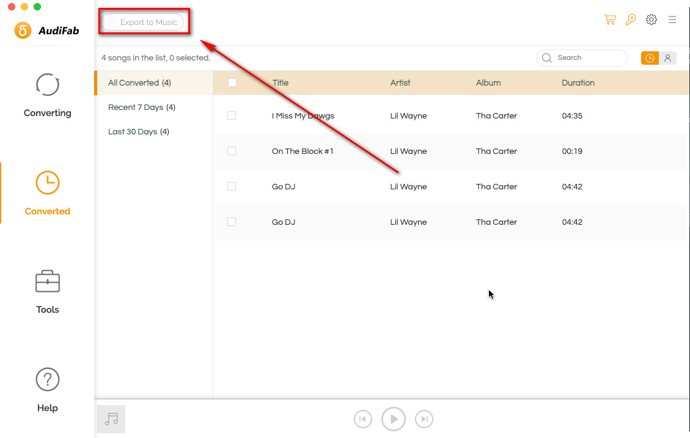The image size is (690, 438).
Task: Click Lil Wayne in the I Miss My Dawgs row
Action: pyautogui.click(x=408, y=115)
